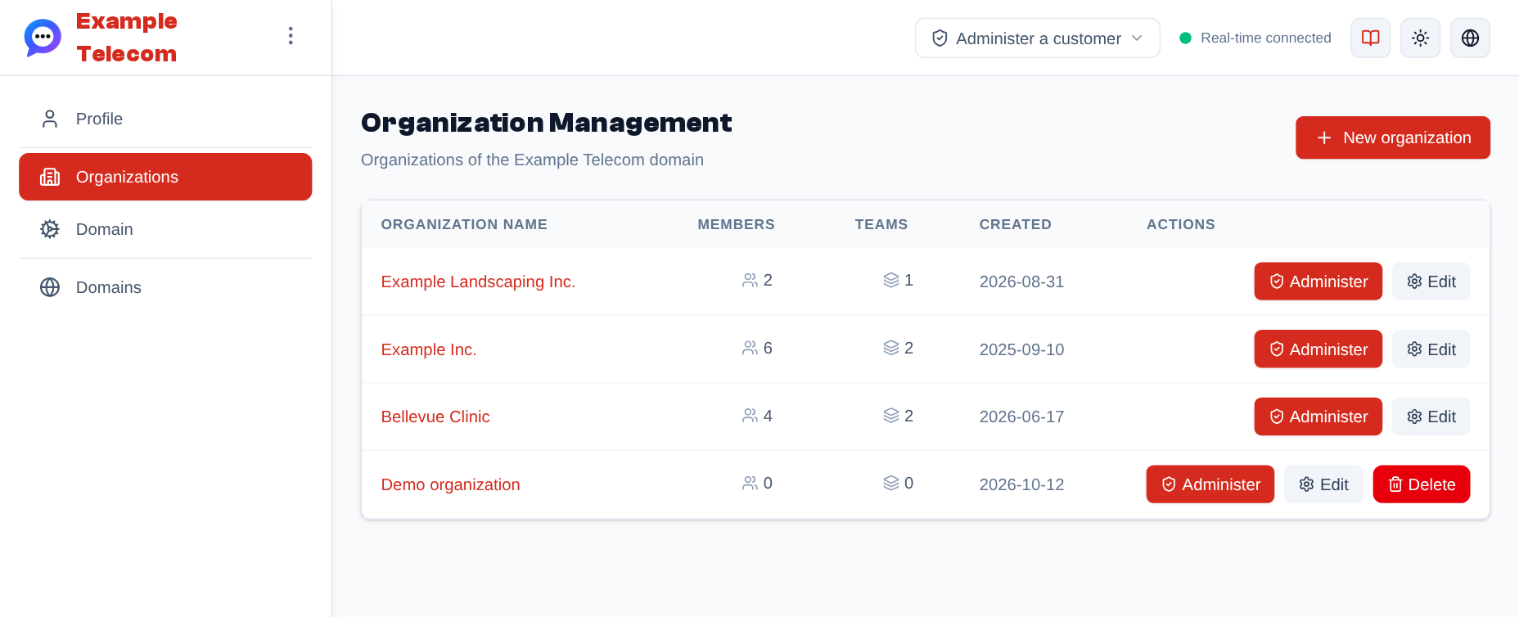The height and width of the screenshot is (617, 1519).
Task: Click the Example Telecom chat logo
Action: [x=43, y=38]
